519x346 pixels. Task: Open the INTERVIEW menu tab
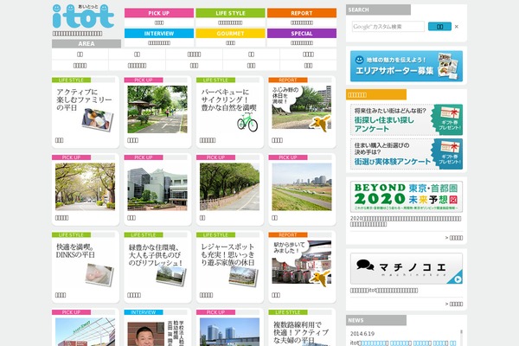click(x=159, y=34)
